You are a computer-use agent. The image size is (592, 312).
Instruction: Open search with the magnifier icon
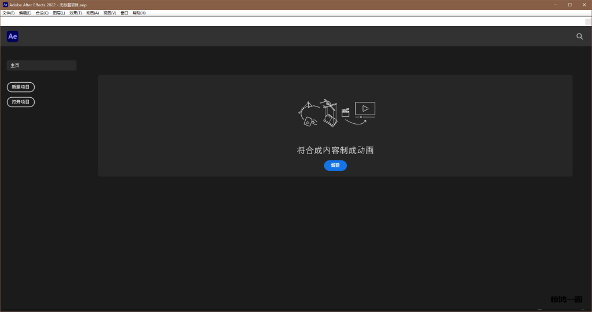point(580,36)
